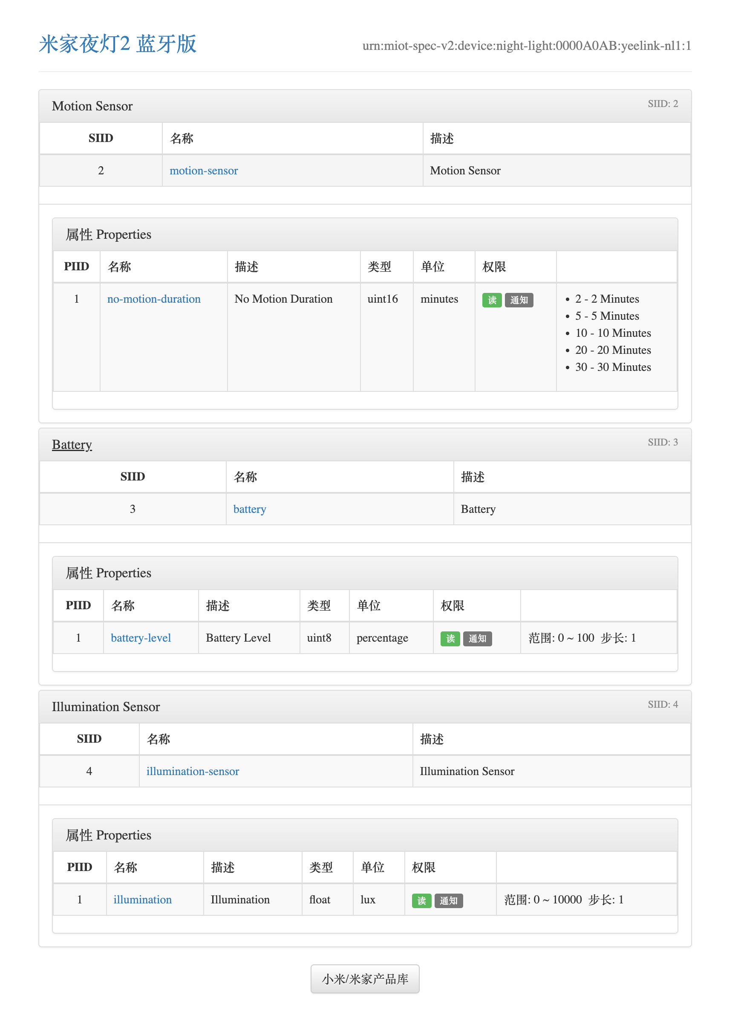Open the no-motion-duration property link
Image resolution: width=738 pixels, height=1036 pixels.
click(x=153, y=299)
